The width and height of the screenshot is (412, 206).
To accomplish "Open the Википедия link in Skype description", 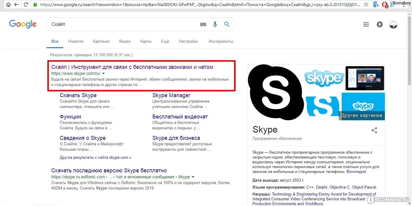I will pyautogui.click(x=356, y=172).
